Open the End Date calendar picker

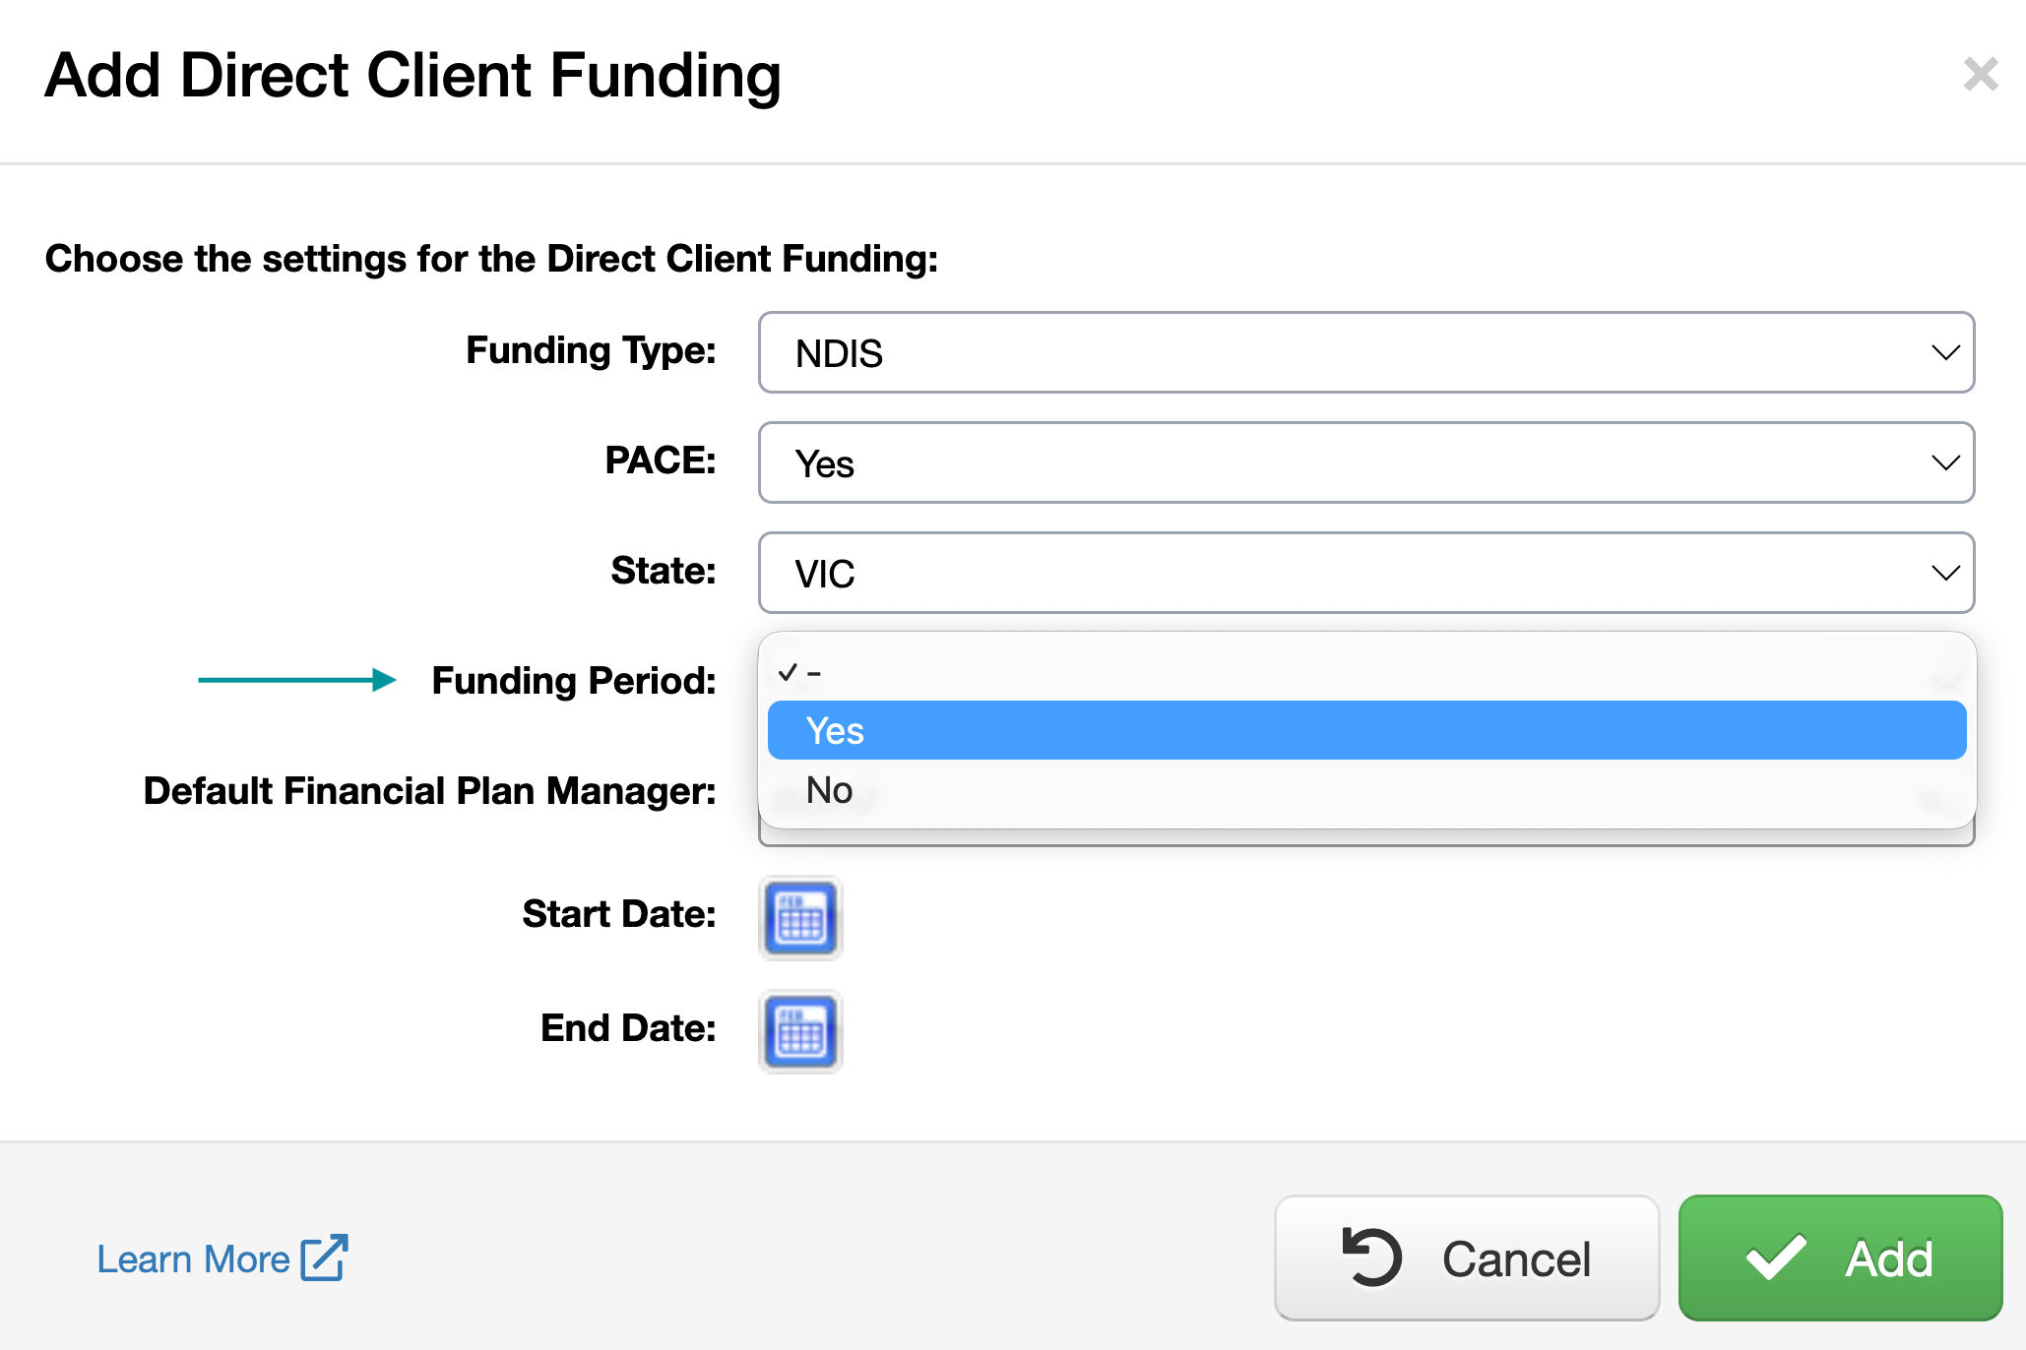[800, 1031]
